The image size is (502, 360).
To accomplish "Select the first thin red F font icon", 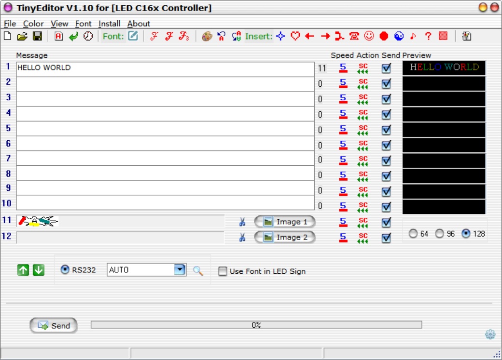I will (x=154, y=36).
